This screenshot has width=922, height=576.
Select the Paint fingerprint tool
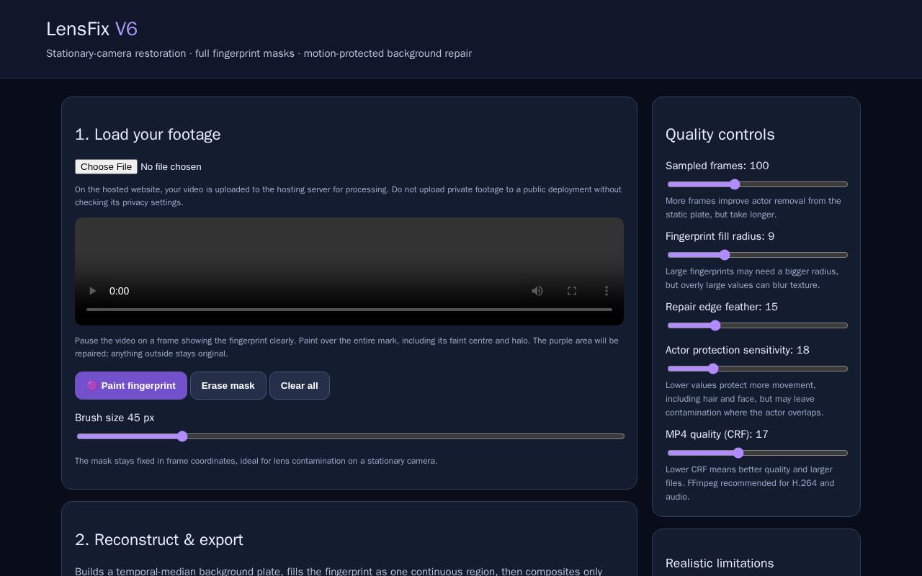pos(131,385)
